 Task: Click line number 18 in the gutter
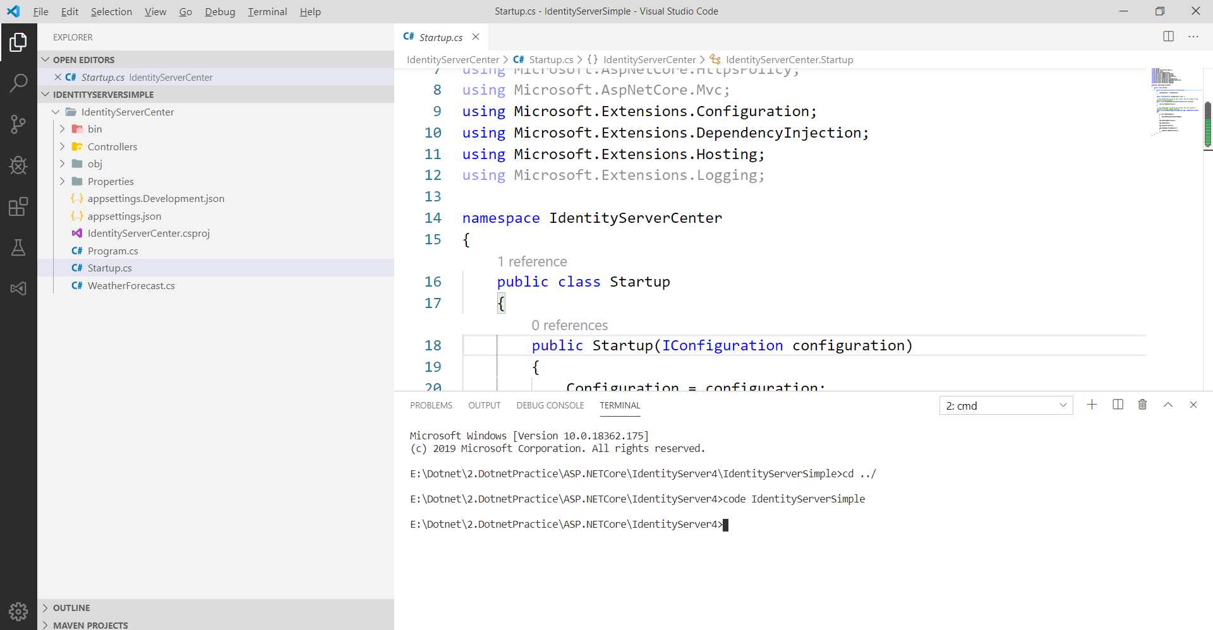[433, 345]
